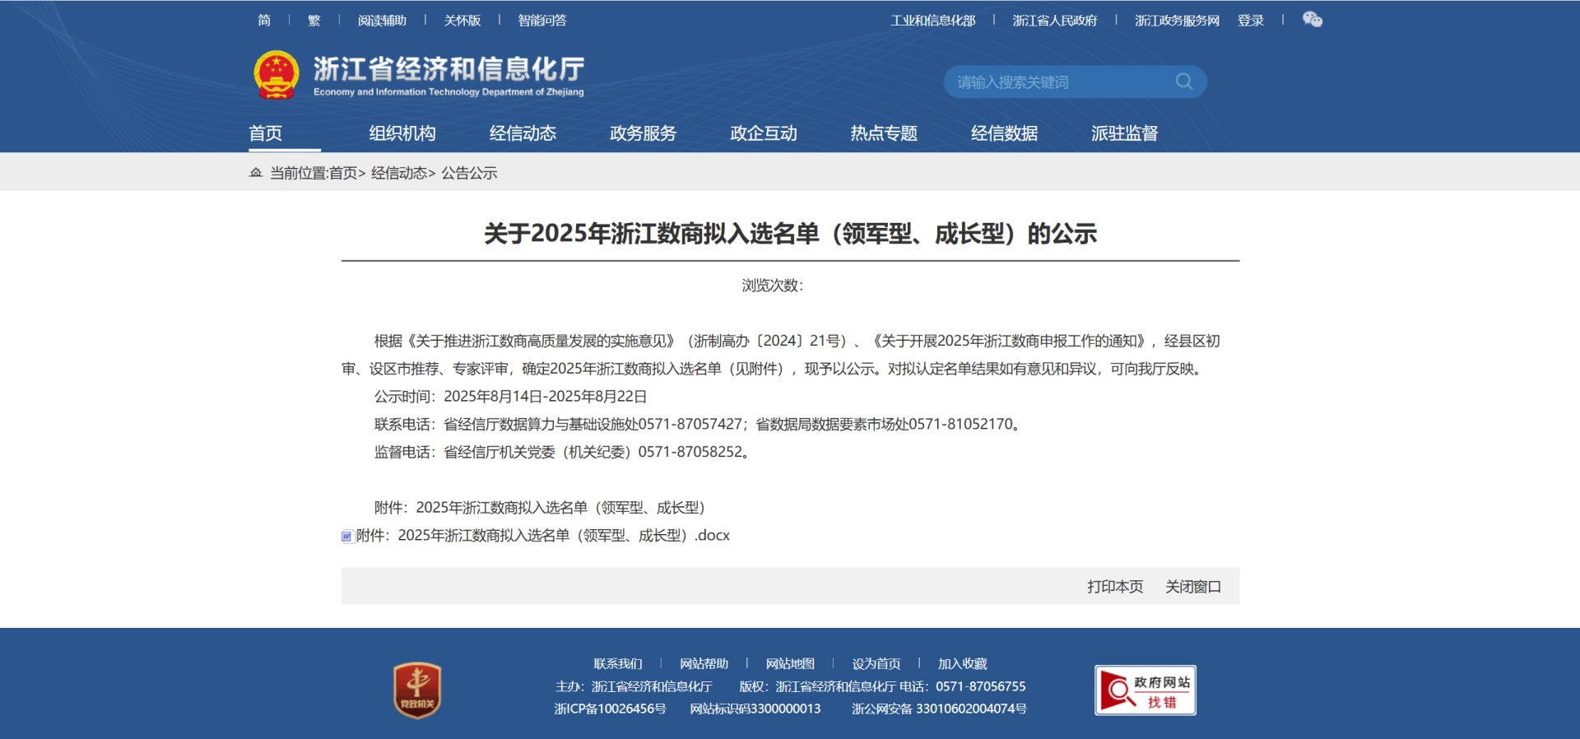Open the 政务服务 navigation menu

643,133
